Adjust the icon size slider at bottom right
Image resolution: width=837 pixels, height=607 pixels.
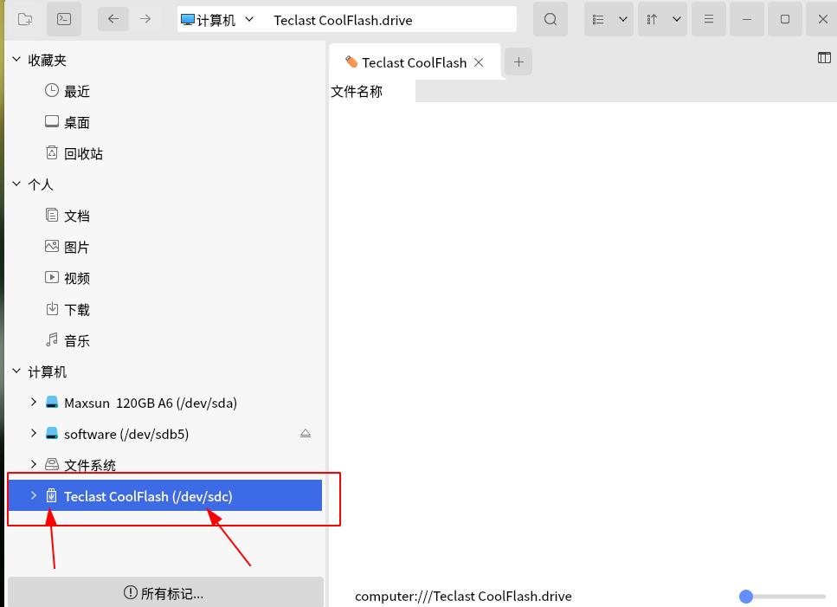pyautogui.click(x=745, y=596)
